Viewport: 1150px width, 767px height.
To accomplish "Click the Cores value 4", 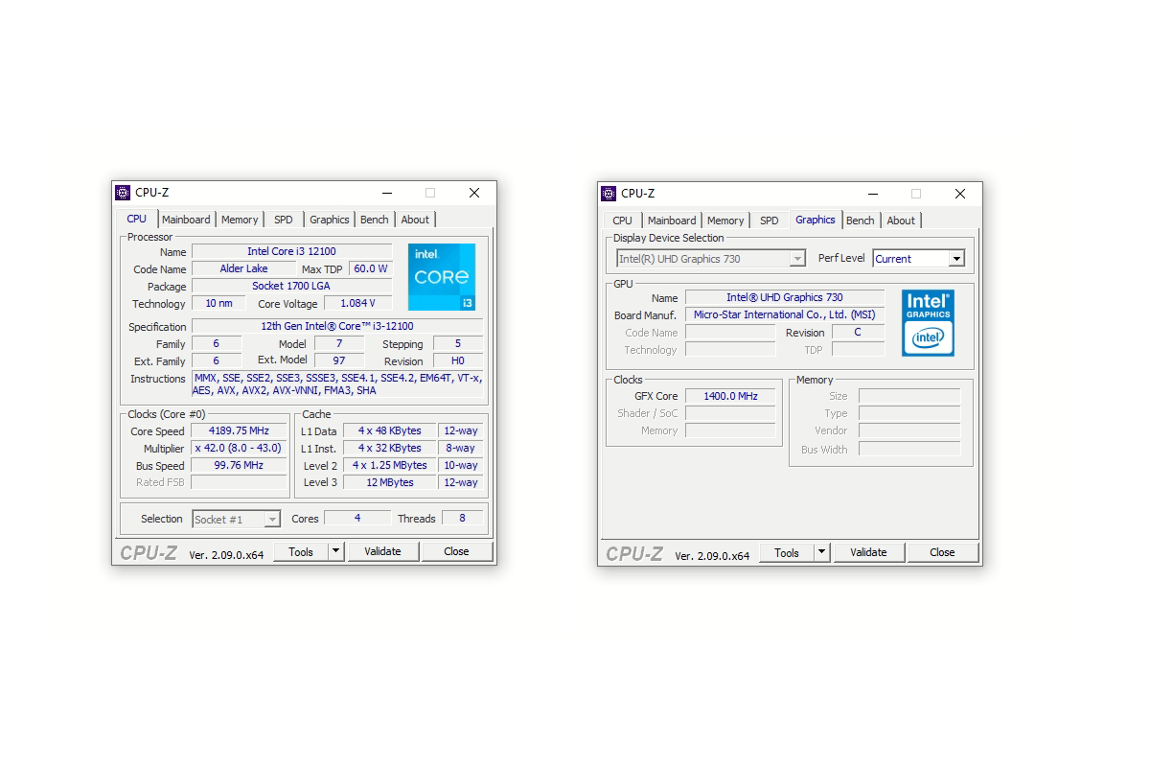I will pos(357,518).
